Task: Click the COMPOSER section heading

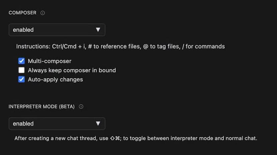Action: point(22,13)
